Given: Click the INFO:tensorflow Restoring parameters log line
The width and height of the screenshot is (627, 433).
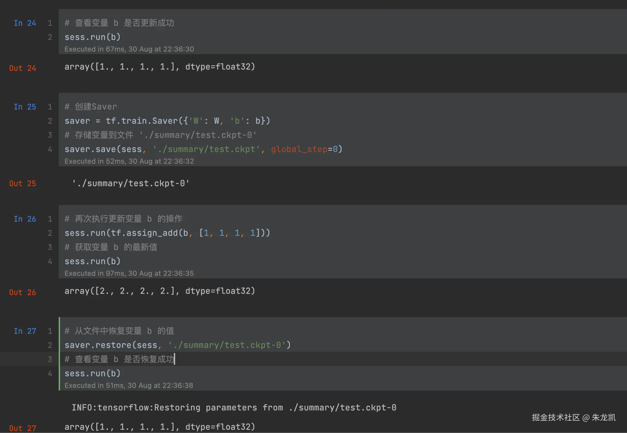Looking at the screenshot, I should (234, 408).
